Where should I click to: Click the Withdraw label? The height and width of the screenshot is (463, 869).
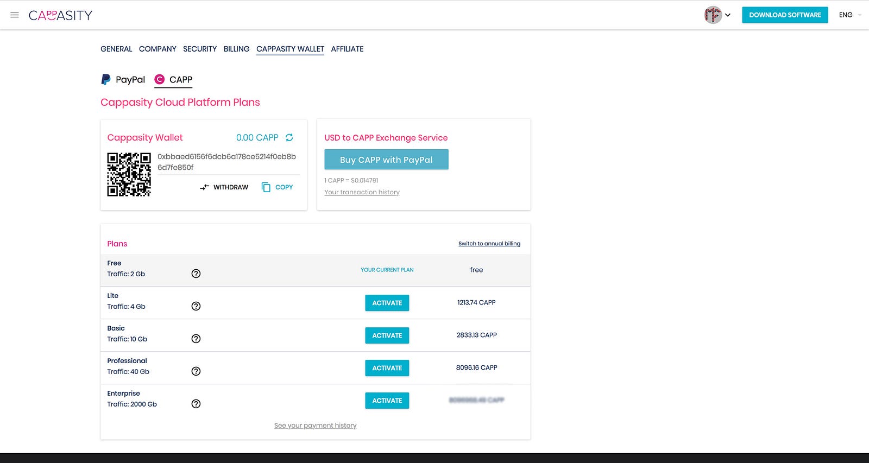coord(231,187)
